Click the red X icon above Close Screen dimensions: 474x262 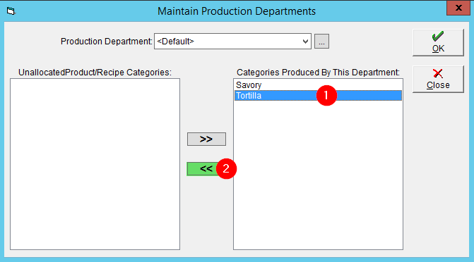(438, 73)
